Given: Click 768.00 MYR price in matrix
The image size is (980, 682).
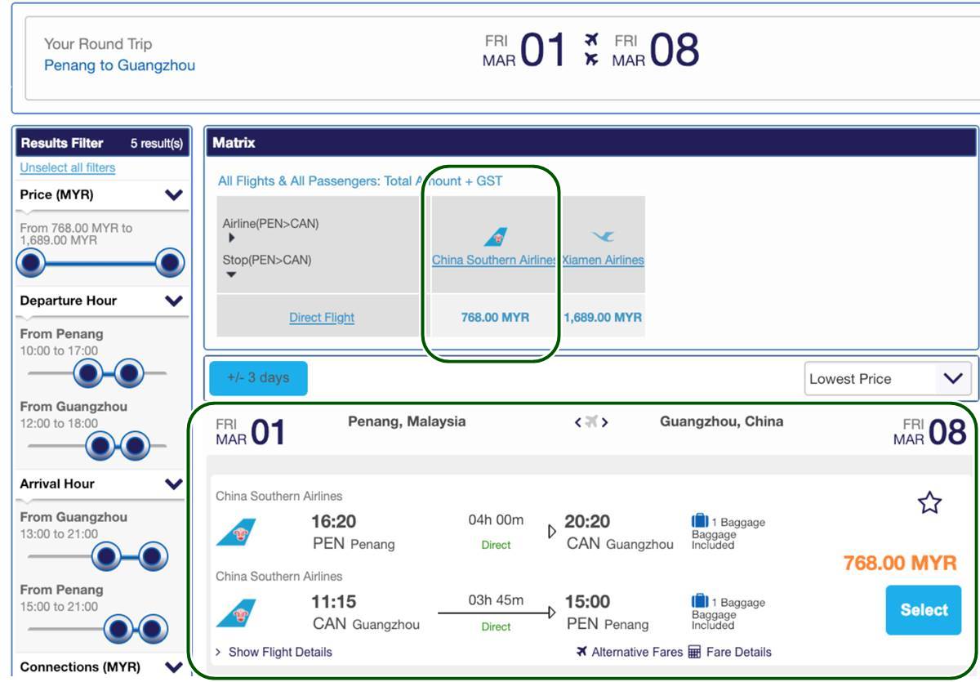Looking at the screenshot, I should tap(495, 317).
